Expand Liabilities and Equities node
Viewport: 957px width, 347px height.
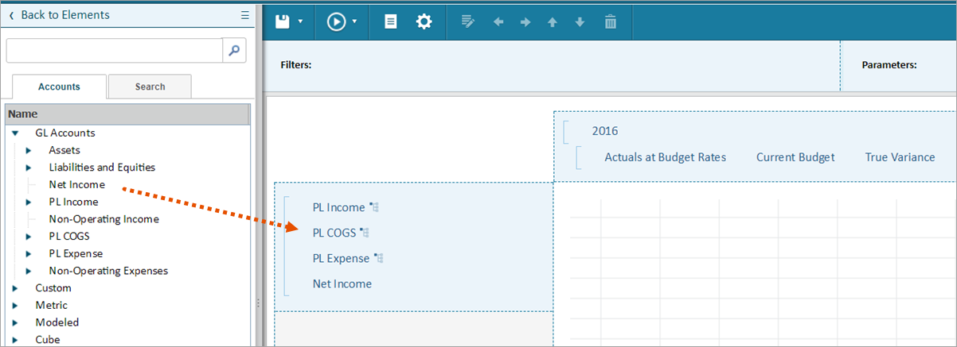29,168
